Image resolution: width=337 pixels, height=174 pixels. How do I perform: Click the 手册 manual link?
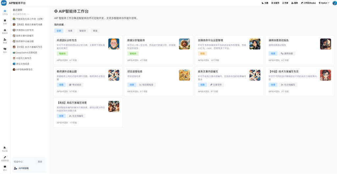click(285, 3)
